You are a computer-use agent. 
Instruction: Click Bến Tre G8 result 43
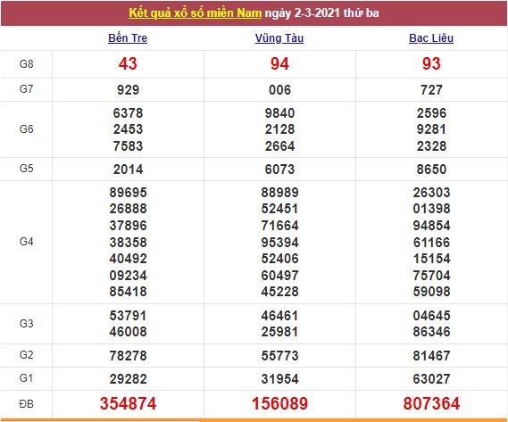coord(128,63)
